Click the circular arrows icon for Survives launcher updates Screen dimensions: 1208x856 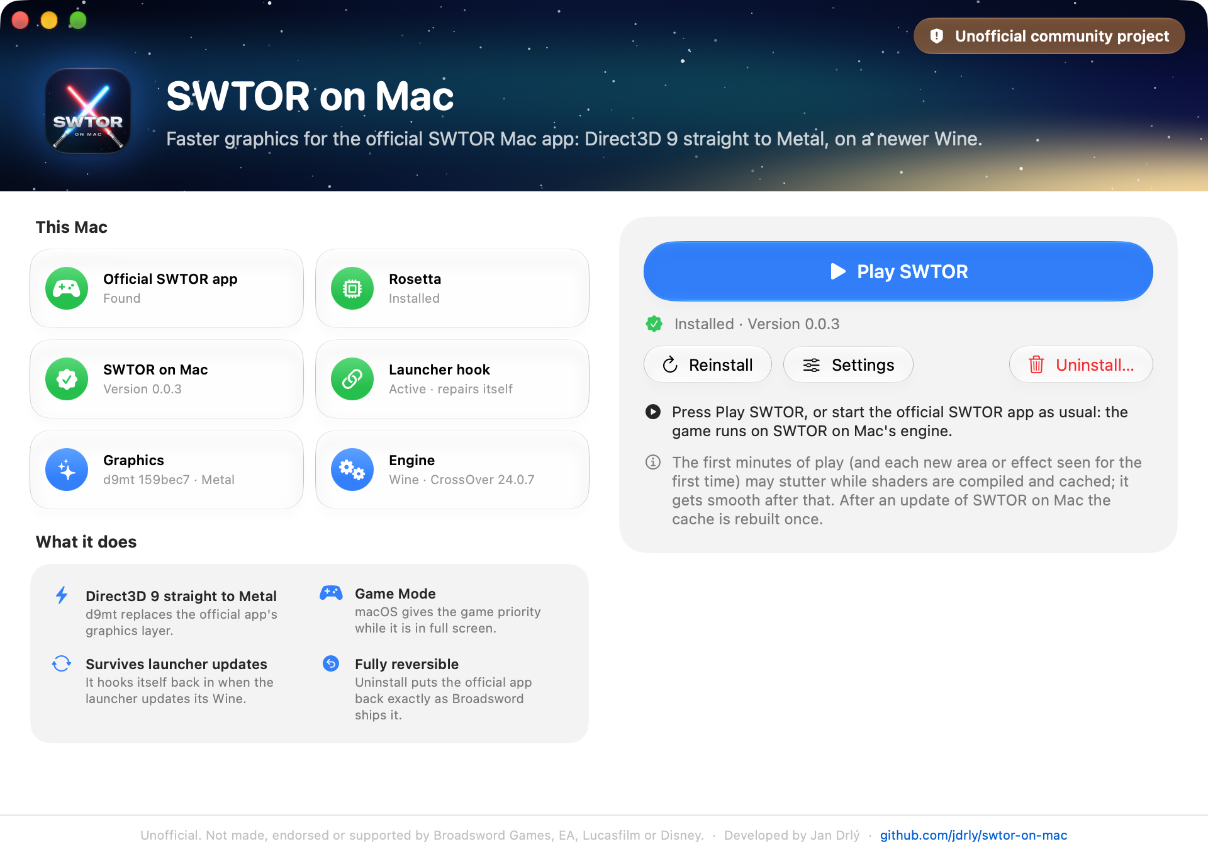tap(62, 663)
